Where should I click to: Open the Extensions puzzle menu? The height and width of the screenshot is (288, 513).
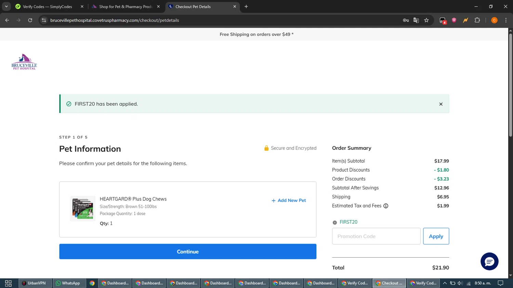477,20
